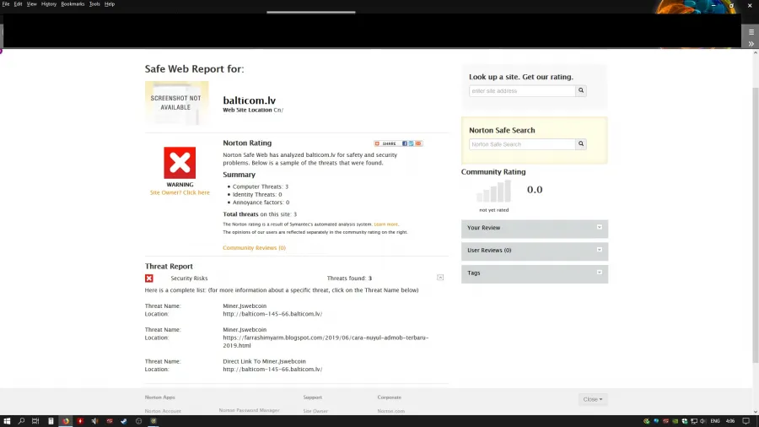759x427 pixels.
Task: Click in the 'enter site address' field
Action: pos(522,90)
